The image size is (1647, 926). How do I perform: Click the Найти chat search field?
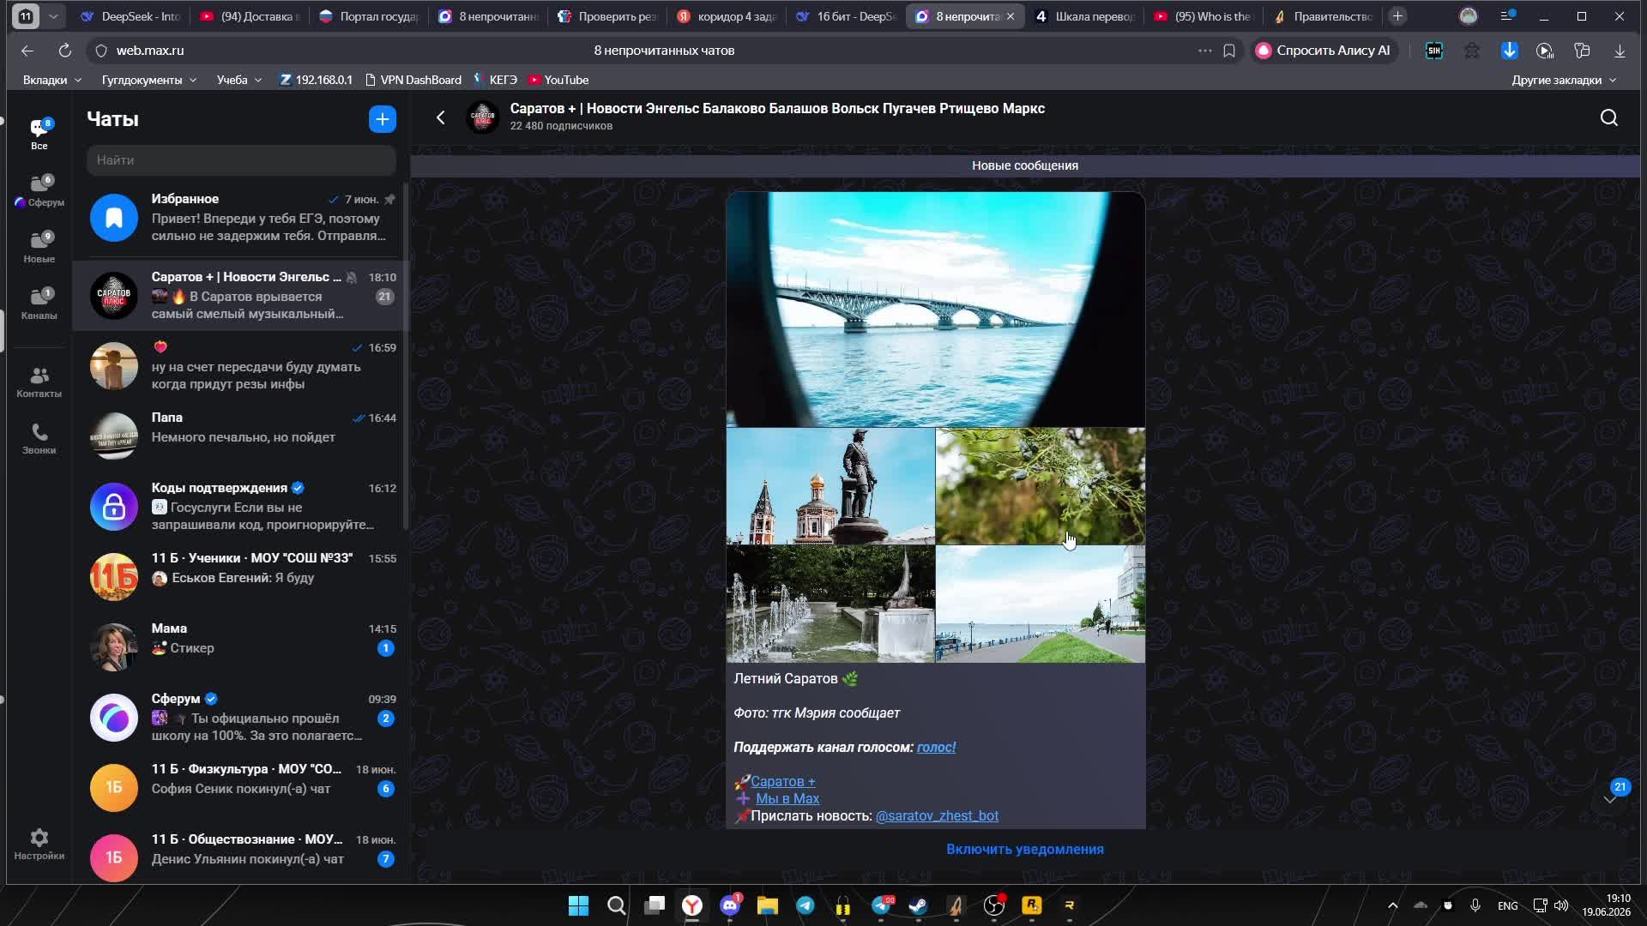pos(241,160)
